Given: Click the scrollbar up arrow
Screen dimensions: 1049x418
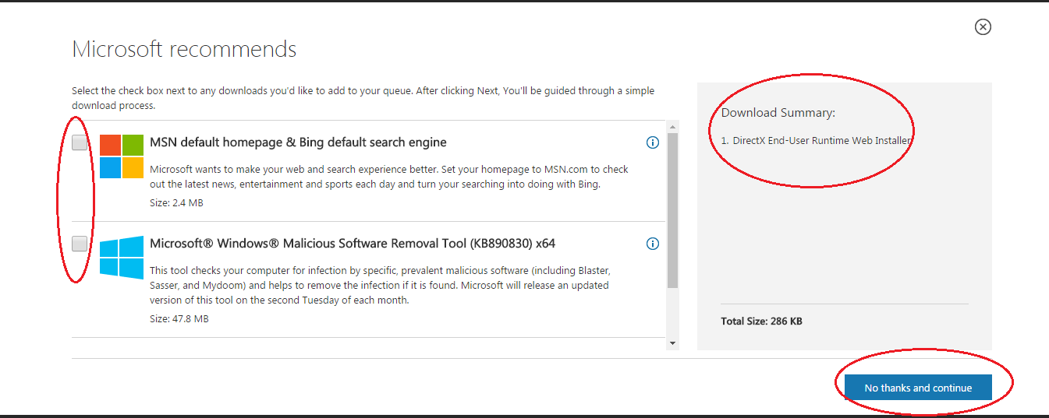Looking at the screenshot, I should [672, 127].
